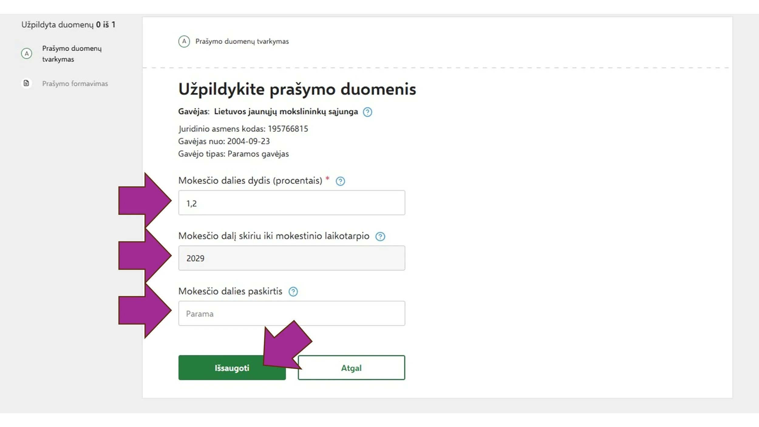
Task: Go to Prašymo formavimas sidebar step
Action: tap(75, 84)
